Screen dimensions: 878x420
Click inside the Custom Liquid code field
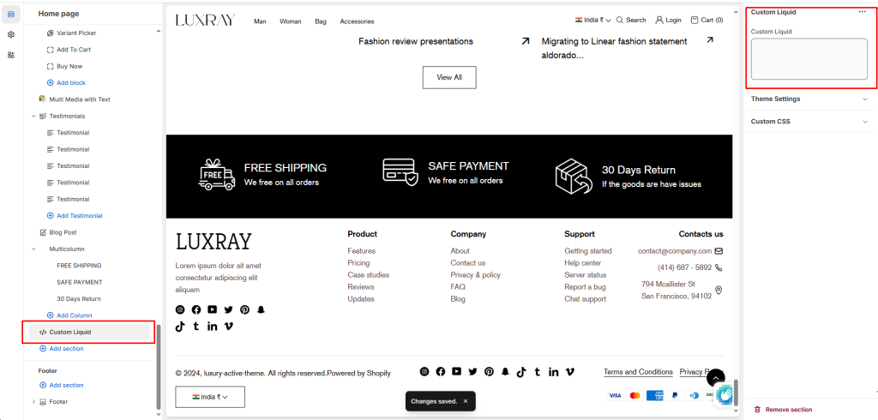[809, 59]
